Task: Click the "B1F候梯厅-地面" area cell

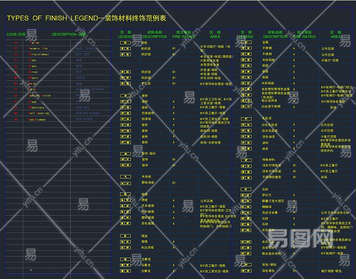Action: tap(332, 253)
